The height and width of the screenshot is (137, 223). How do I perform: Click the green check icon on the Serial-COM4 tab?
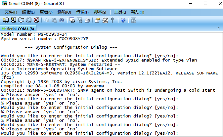(4, 28)
